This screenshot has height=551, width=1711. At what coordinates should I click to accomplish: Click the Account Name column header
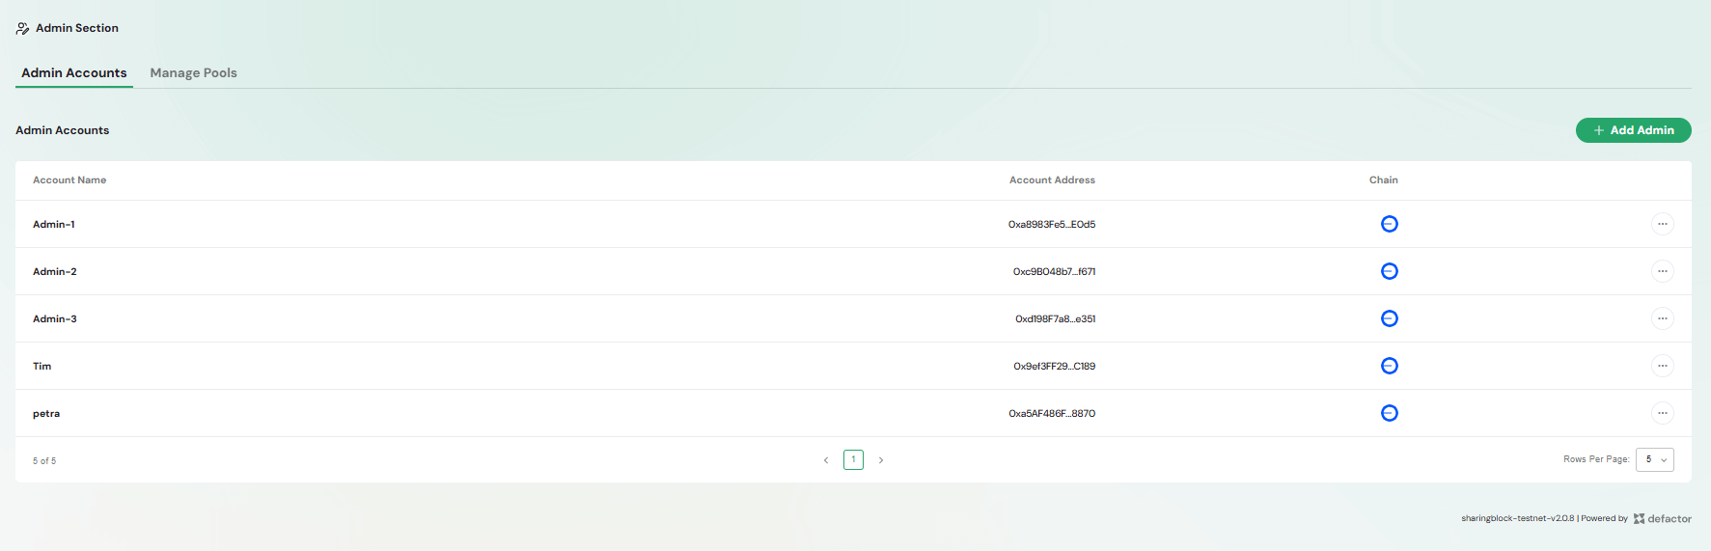click(x=69, y=180)
